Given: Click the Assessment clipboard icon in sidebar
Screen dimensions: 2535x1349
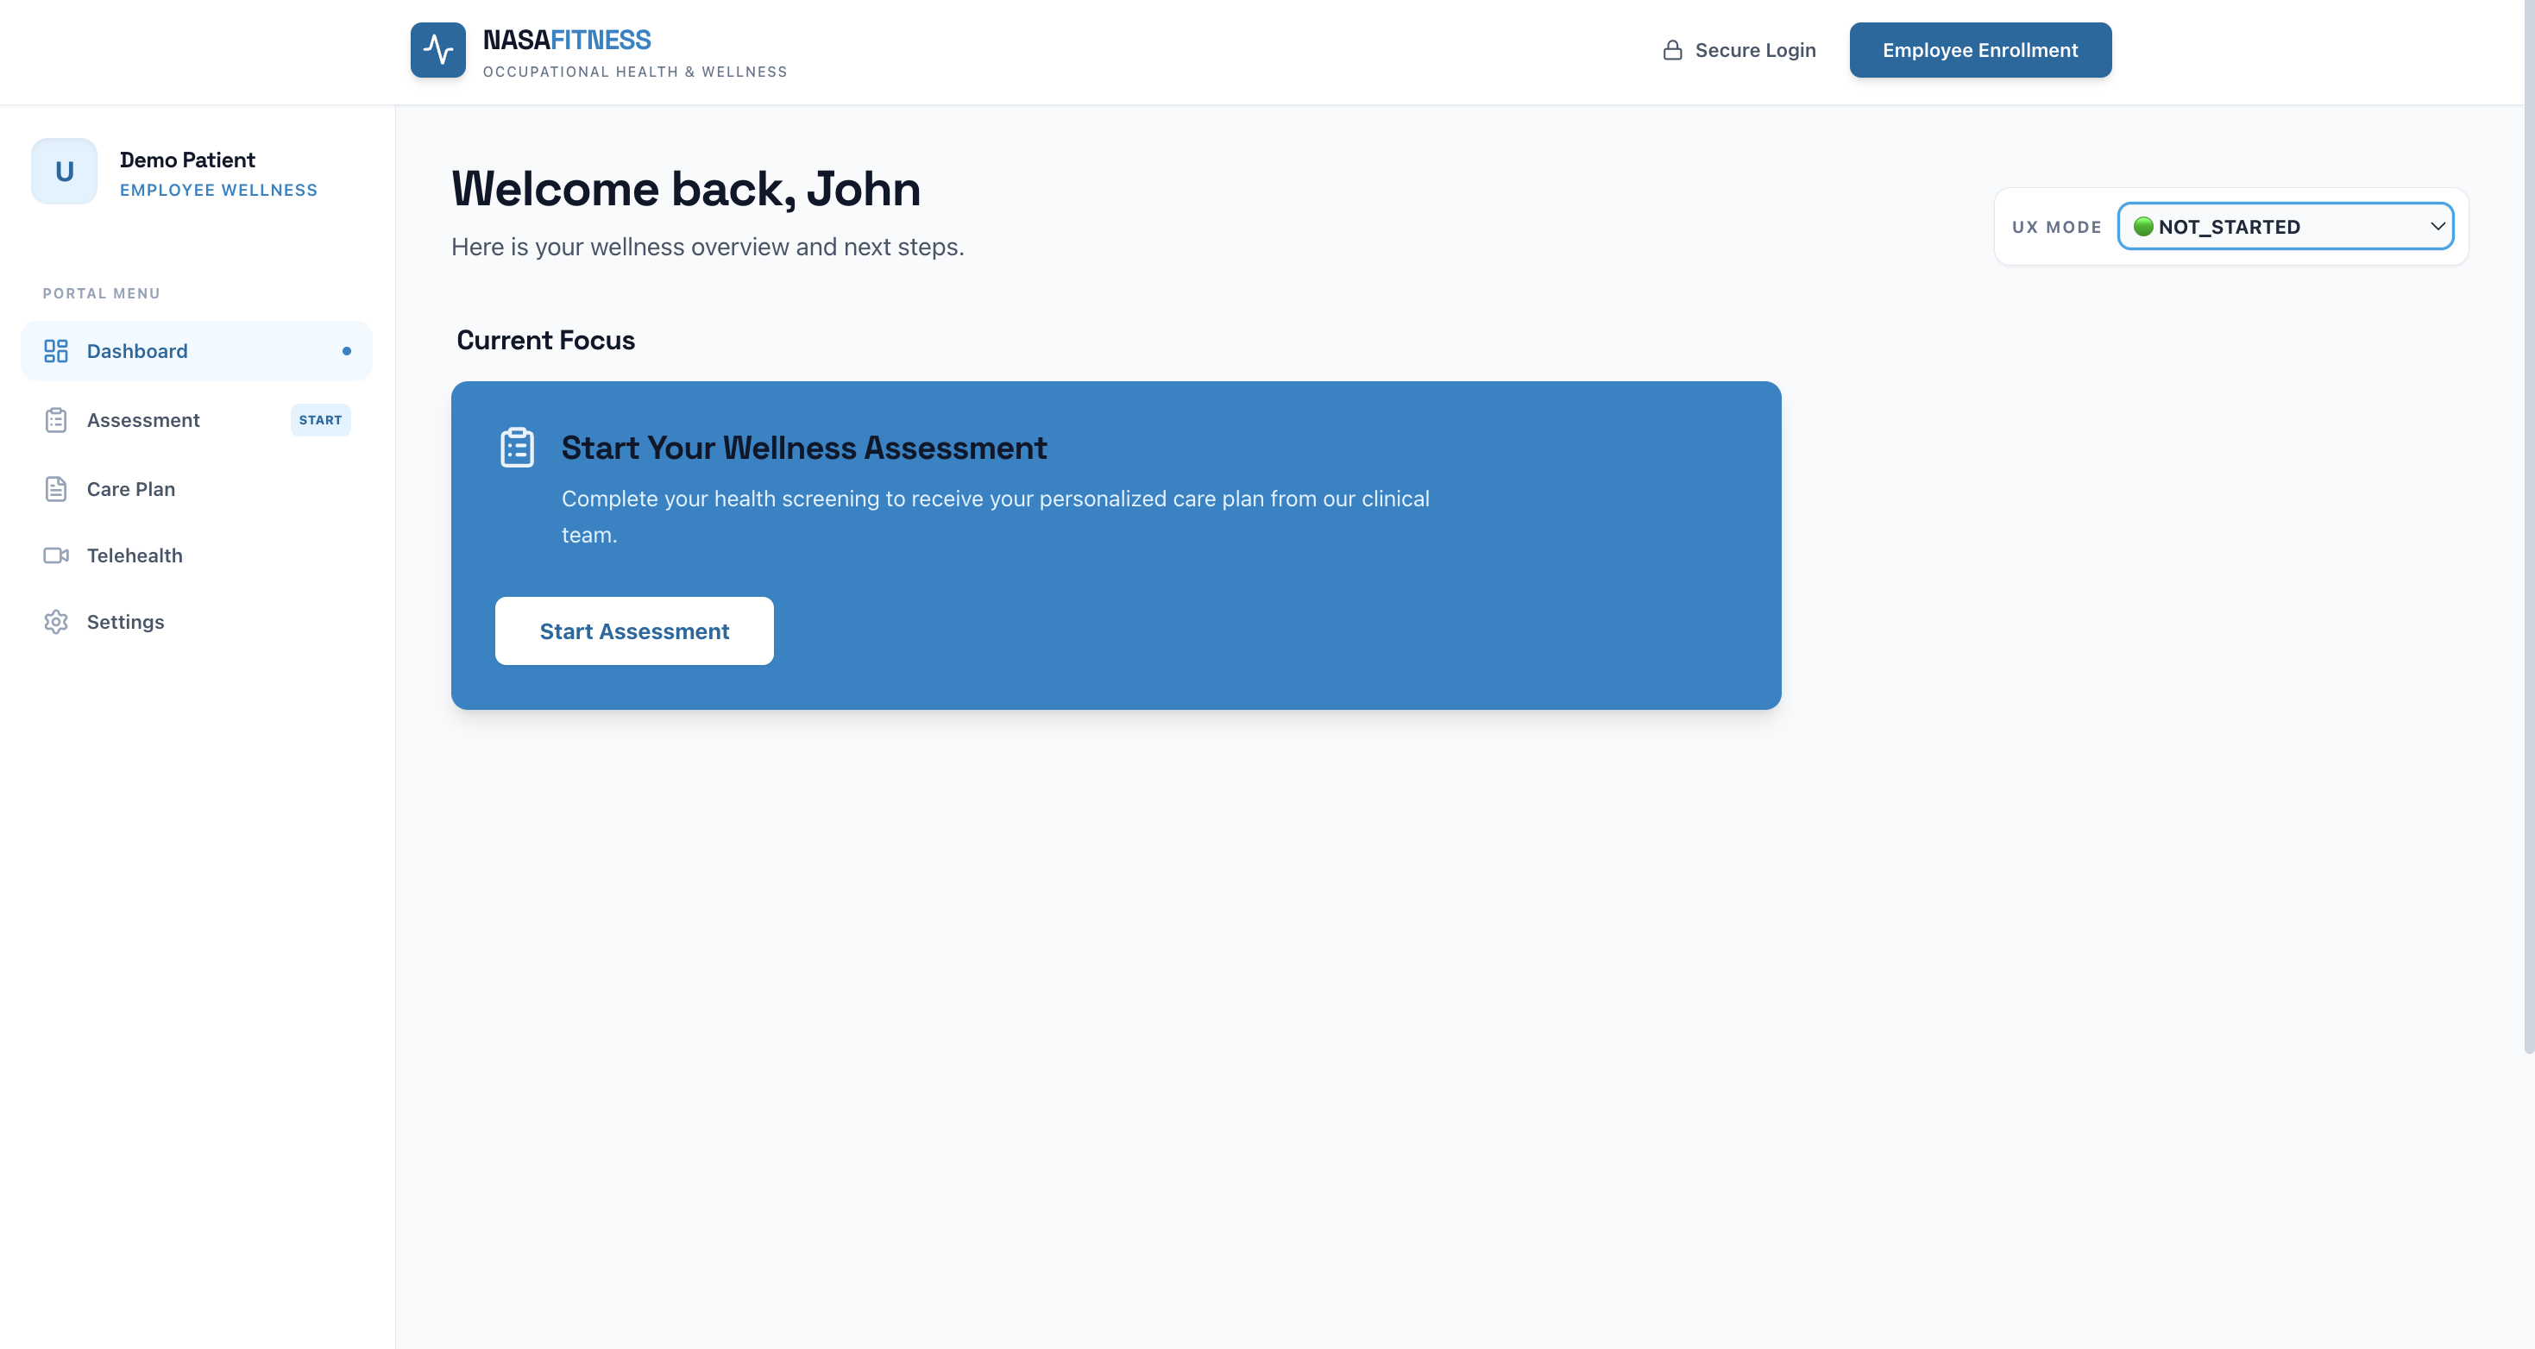Looking at the screenshot, I should point(56,420).
